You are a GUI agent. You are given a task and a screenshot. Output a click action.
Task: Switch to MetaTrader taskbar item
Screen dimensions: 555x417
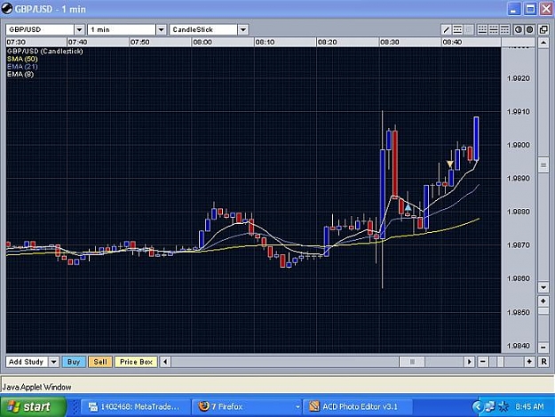coord(135,406)
